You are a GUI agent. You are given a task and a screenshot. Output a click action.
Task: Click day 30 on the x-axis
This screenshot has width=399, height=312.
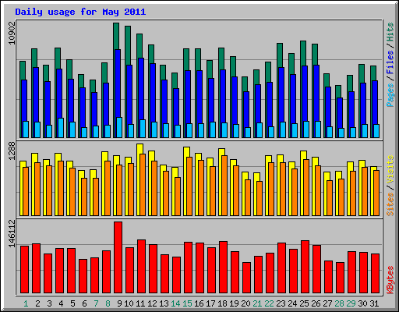pyautogui.click(x=362, y=303)
